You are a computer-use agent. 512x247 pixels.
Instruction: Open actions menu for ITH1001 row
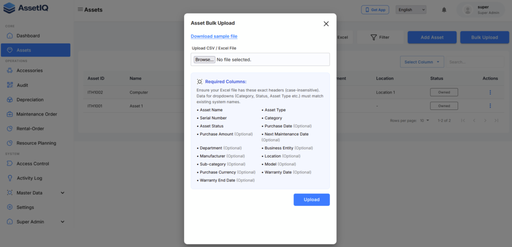pyautogui.click(x=490, y=106)
